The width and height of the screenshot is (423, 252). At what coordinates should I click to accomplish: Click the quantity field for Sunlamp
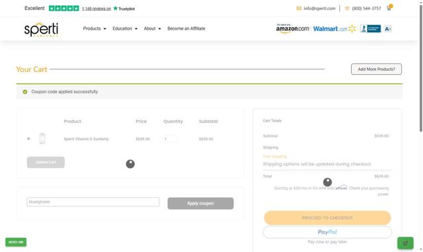pos(170,139)
